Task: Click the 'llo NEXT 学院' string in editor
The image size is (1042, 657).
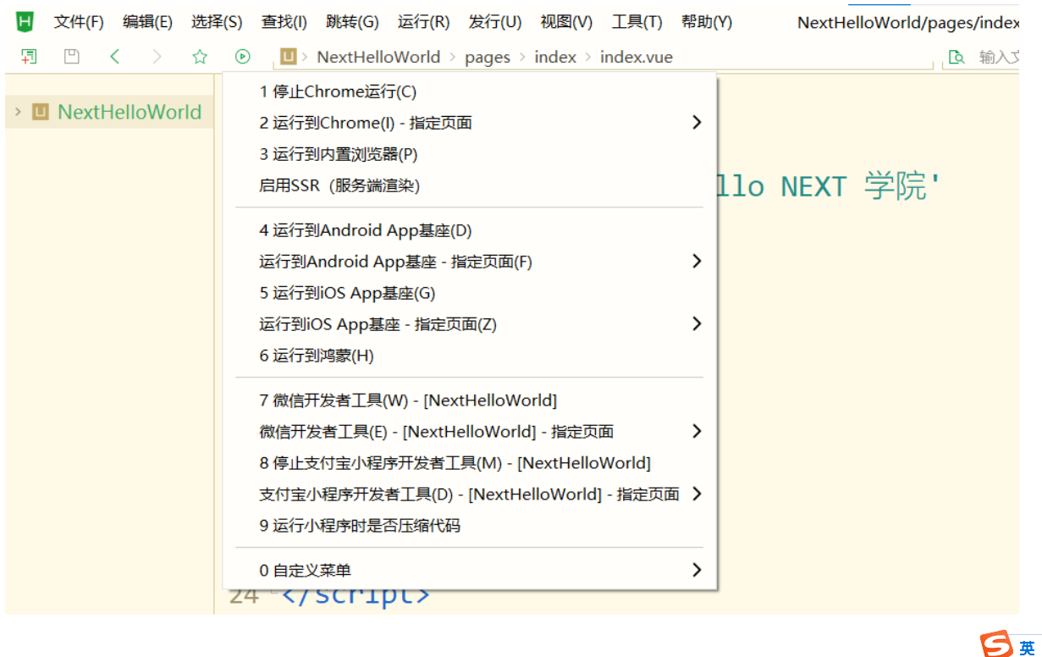Action: point(830,186)
